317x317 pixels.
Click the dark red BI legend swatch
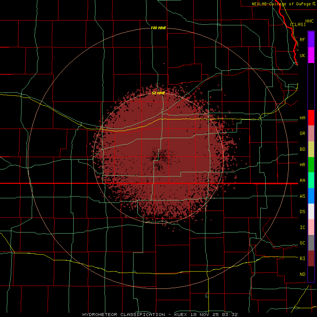[x=311, y=259]
